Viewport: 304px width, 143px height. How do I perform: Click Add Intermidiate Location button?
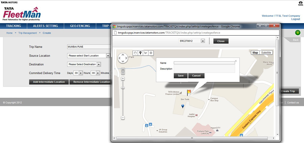coord(49,82)
